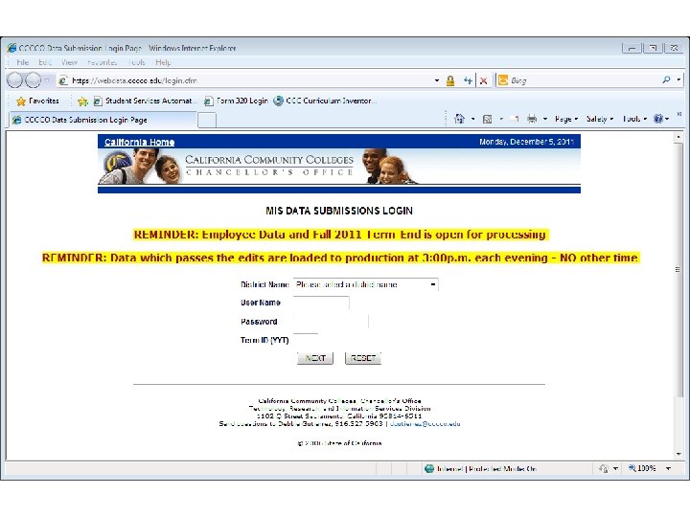
Task: Open Home button dropdown arrow
Action: (473, 119)
